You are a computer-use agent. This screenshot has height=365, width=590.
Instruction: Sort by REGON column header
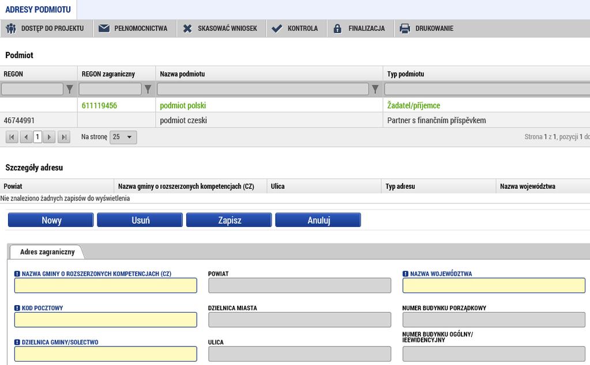click(39, 74)
